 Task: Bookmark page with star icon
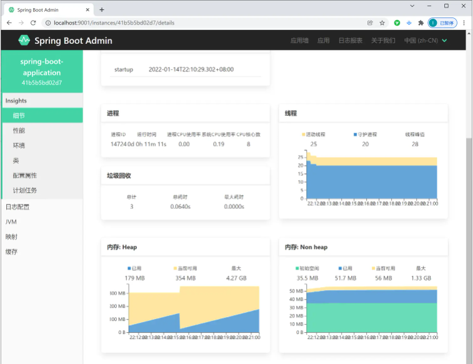tap(382, 23)
